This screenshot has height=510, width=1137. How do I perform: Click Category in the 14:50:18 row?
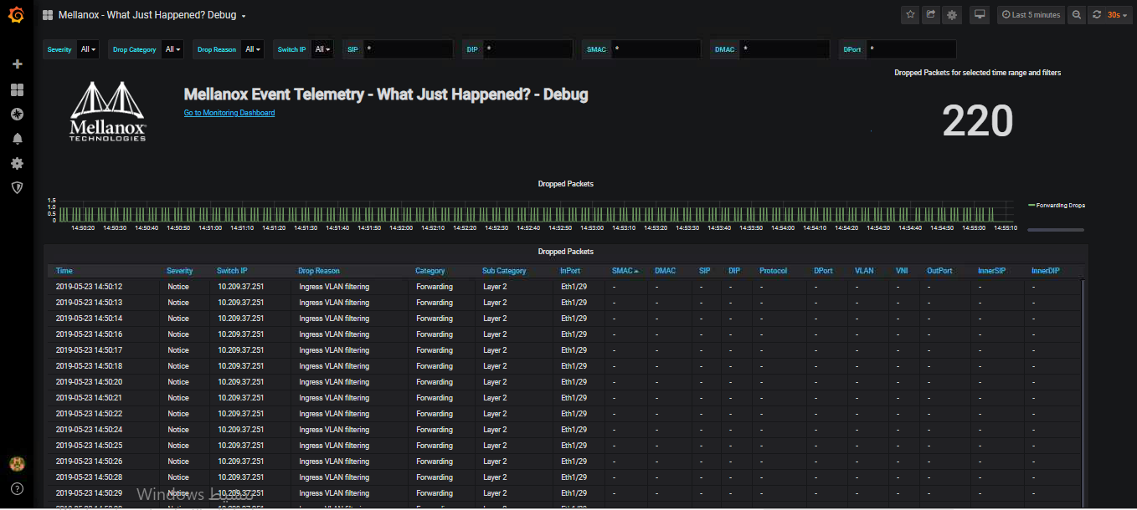pos(435,366)
